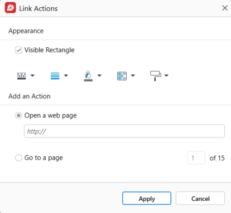Click the paint roller fill icon
This screenshot has height=213, width=231.
click(x=156, y=76)
